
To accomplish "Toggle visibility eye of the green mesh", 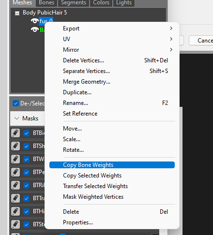I will click(x=34, y=29).
